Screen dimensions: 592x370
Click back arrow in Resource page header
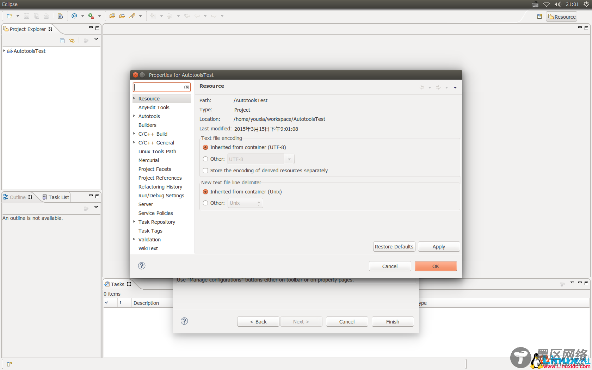coord(421,87)
